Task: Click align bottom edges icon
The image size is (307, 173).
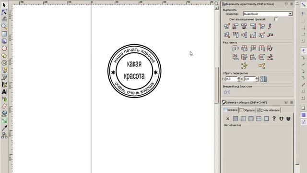Action: [x=253, y=35]
